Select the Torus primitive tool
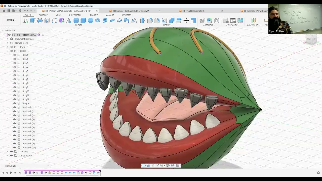Viewport: 322px width, 181px height. click(98, 21)
